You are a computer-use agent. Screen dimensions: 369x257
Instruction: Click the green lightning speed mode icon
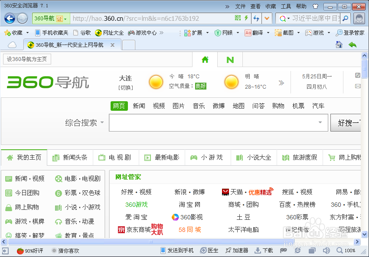[246, 18]
